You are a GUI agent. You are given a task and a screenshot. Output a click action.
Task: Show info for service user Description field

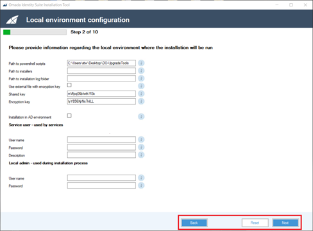click(141, 155)
